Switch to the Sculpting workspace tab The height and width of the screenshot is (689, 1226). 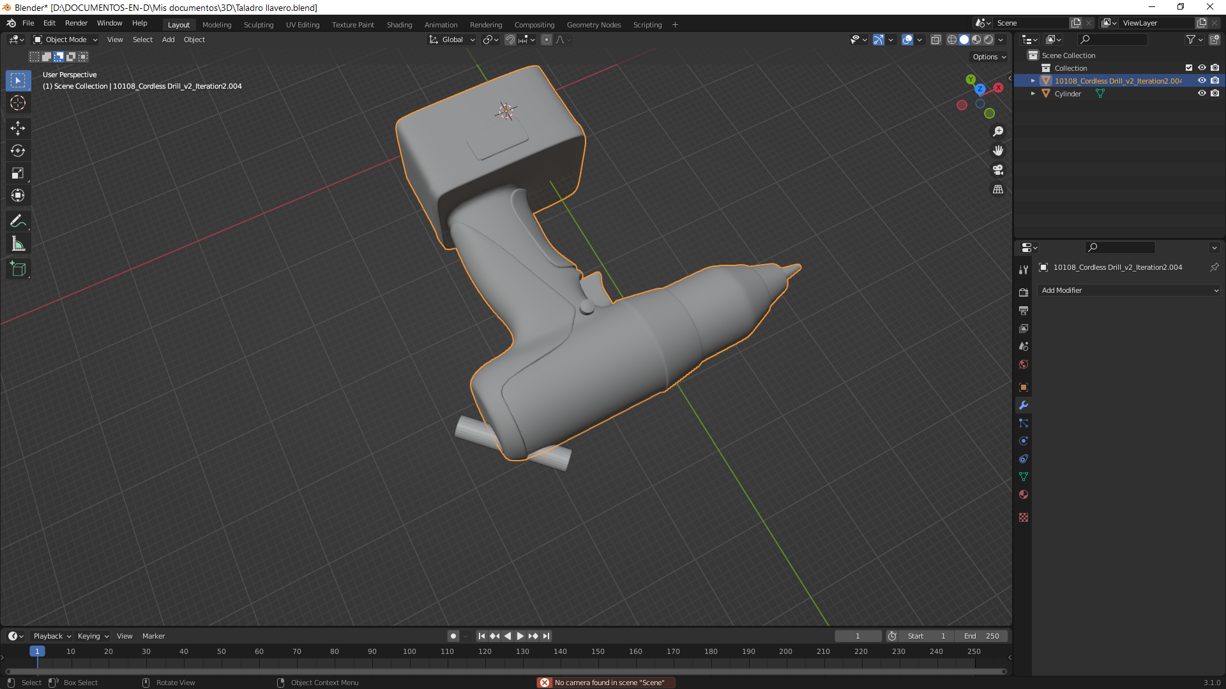click(258, 25)
